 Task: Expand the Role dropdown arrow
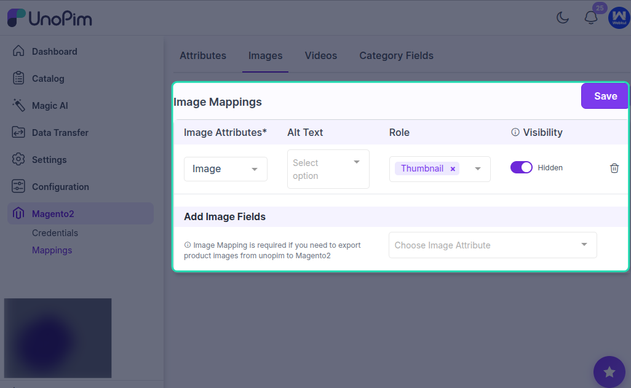[478, 168]
